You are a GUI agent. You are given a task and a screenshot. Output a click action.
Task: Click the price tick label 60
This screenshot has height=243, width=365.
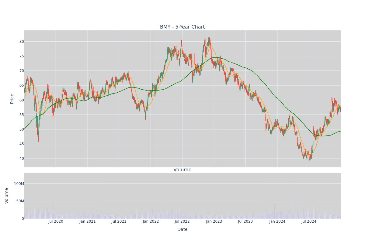click(22, 100)
